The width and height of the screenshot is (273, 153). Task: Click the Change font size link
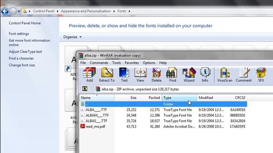point(22,65)
